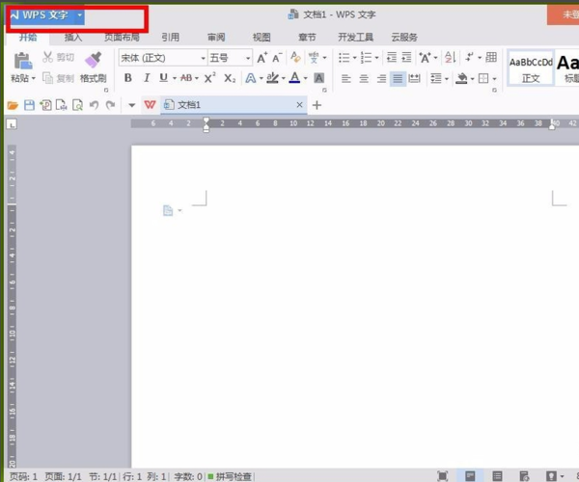Toggle italic formatting
The height and width of the screenshot is (482, 579).
point(147,78)
